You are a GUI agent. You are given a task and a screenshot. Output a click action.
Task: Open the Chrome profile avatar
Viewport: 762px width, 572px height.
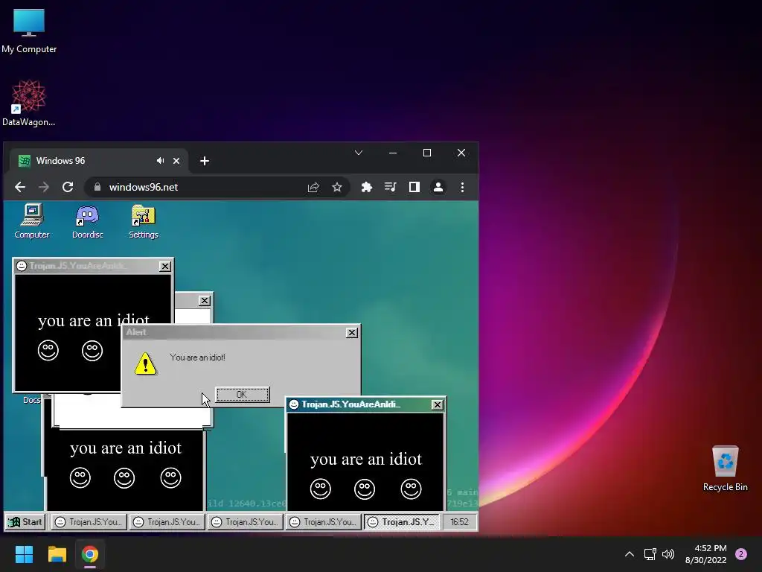(438, 187)
